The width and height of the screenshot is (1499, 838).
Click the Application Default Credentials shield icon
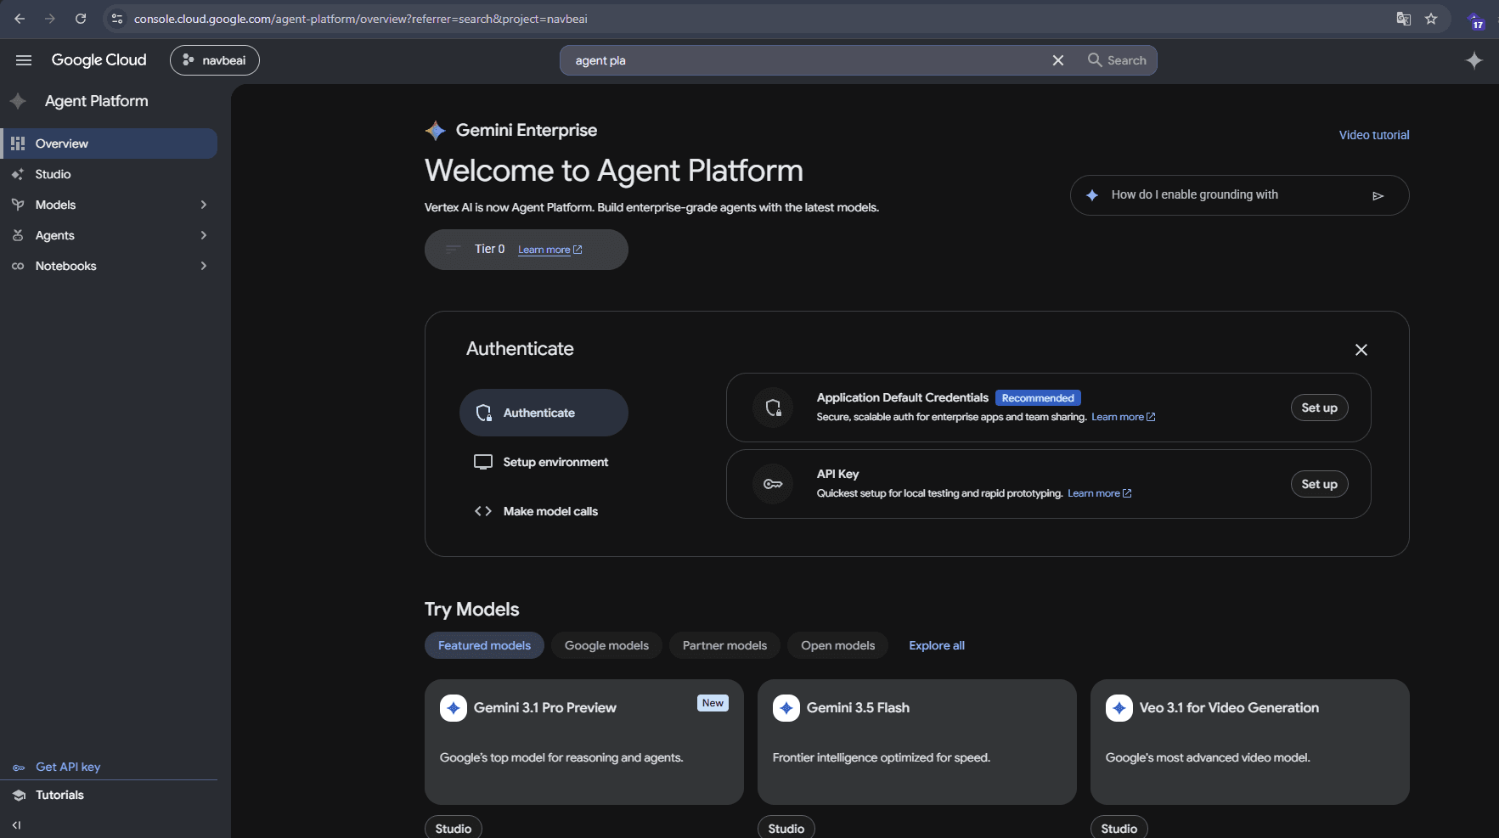pos(773,408)
